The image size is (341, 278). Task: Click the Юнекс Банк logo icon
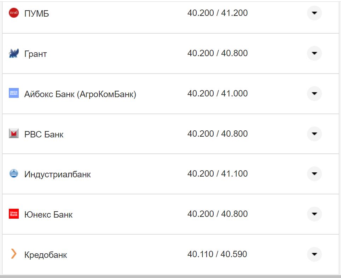tap(13, 214)
